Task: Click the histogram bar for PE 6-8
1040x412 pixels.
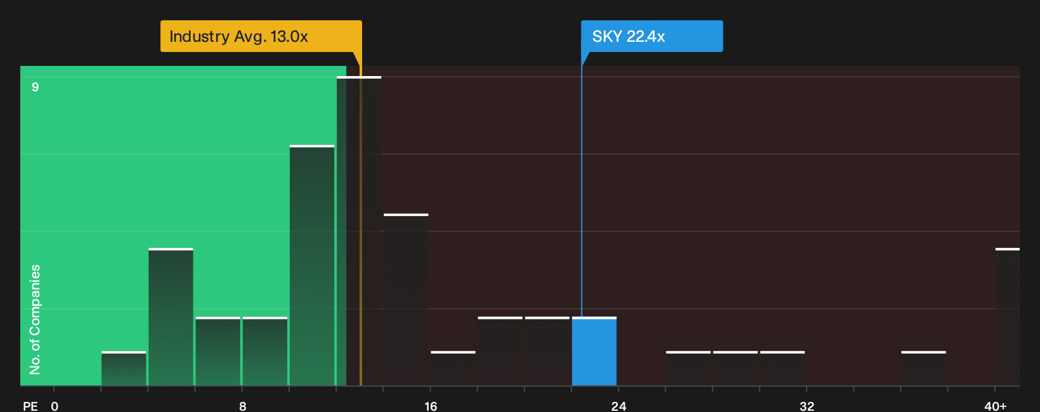Action: pyautogui.click(x=218, y=351)
